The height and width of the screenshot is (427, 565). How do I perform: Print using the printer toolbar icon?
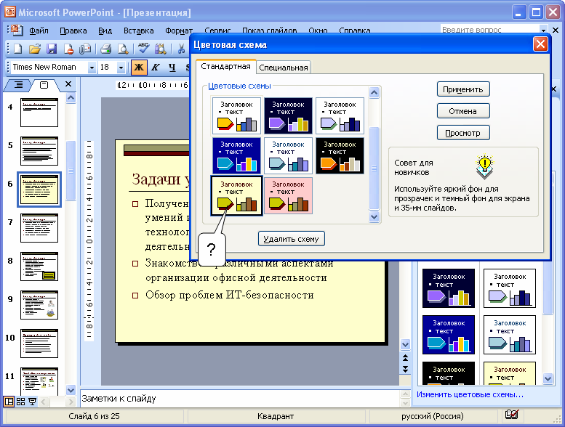(105, 49)
